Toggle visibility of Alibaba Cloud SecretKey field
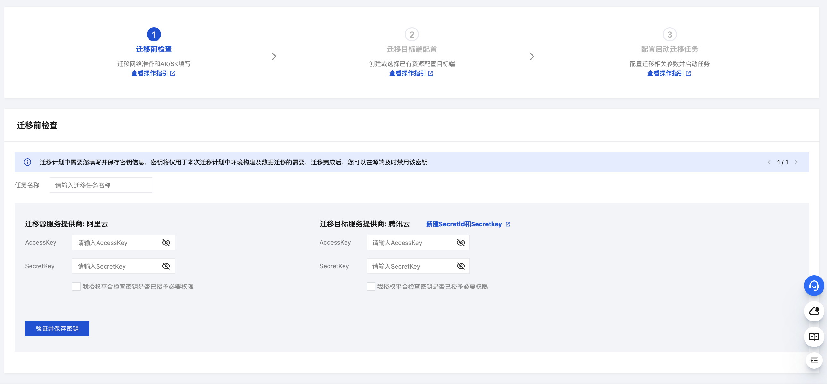The width and height of the screenshot is (827, 384). pos(166,266)
